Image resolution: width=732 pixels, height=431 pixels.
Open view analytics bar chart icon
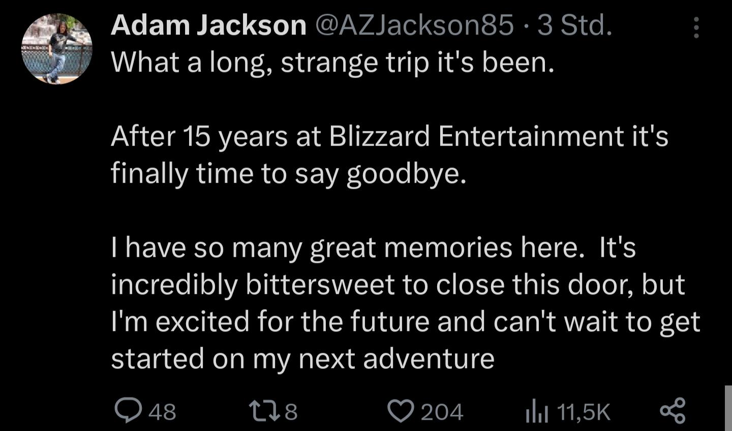(537, 411)
